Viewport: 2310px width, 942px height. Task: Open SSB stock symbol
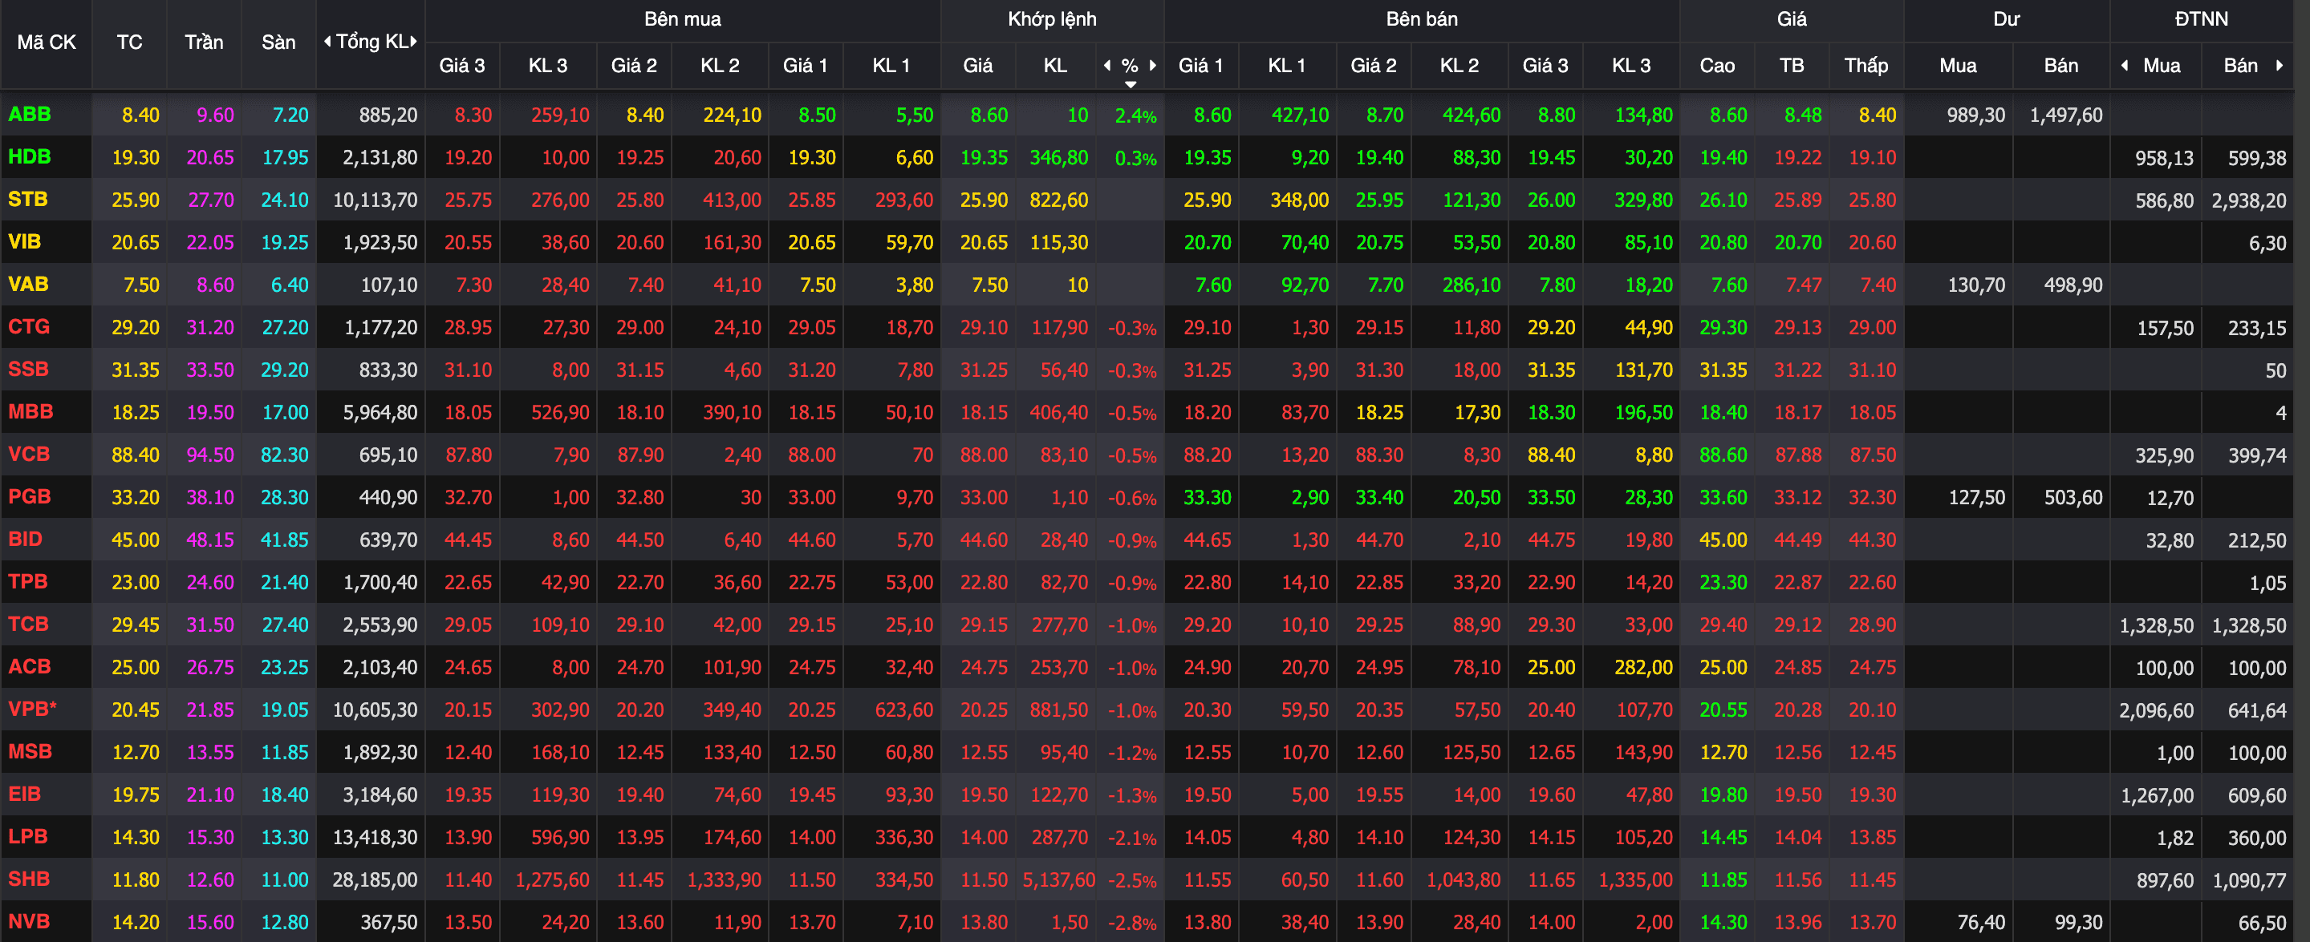[29, 370]
